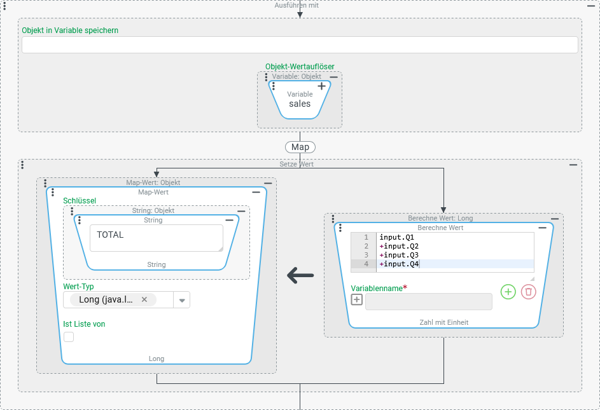Click code line 4 containing +input.Q4
This screenshot has width=600, height=410.
tap(445, 264)
